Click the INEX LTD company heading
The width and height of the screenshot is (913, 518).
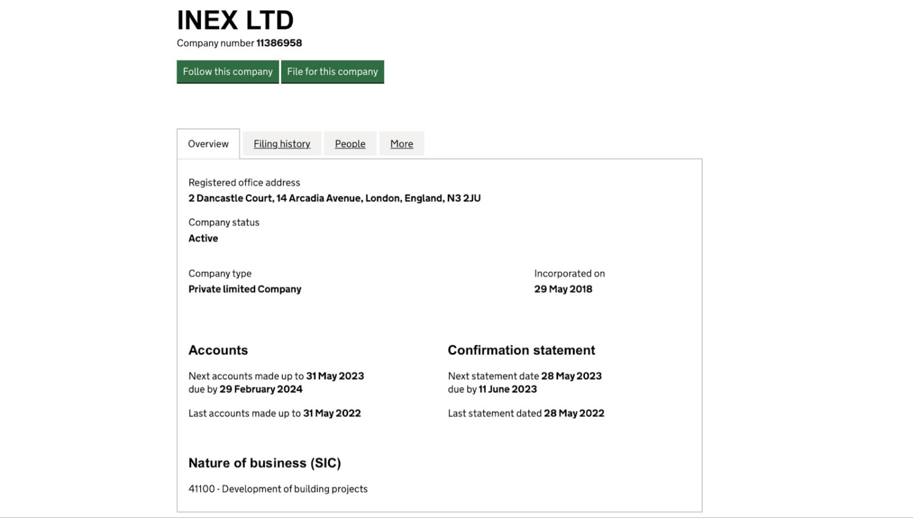click(x=236, y=20)
